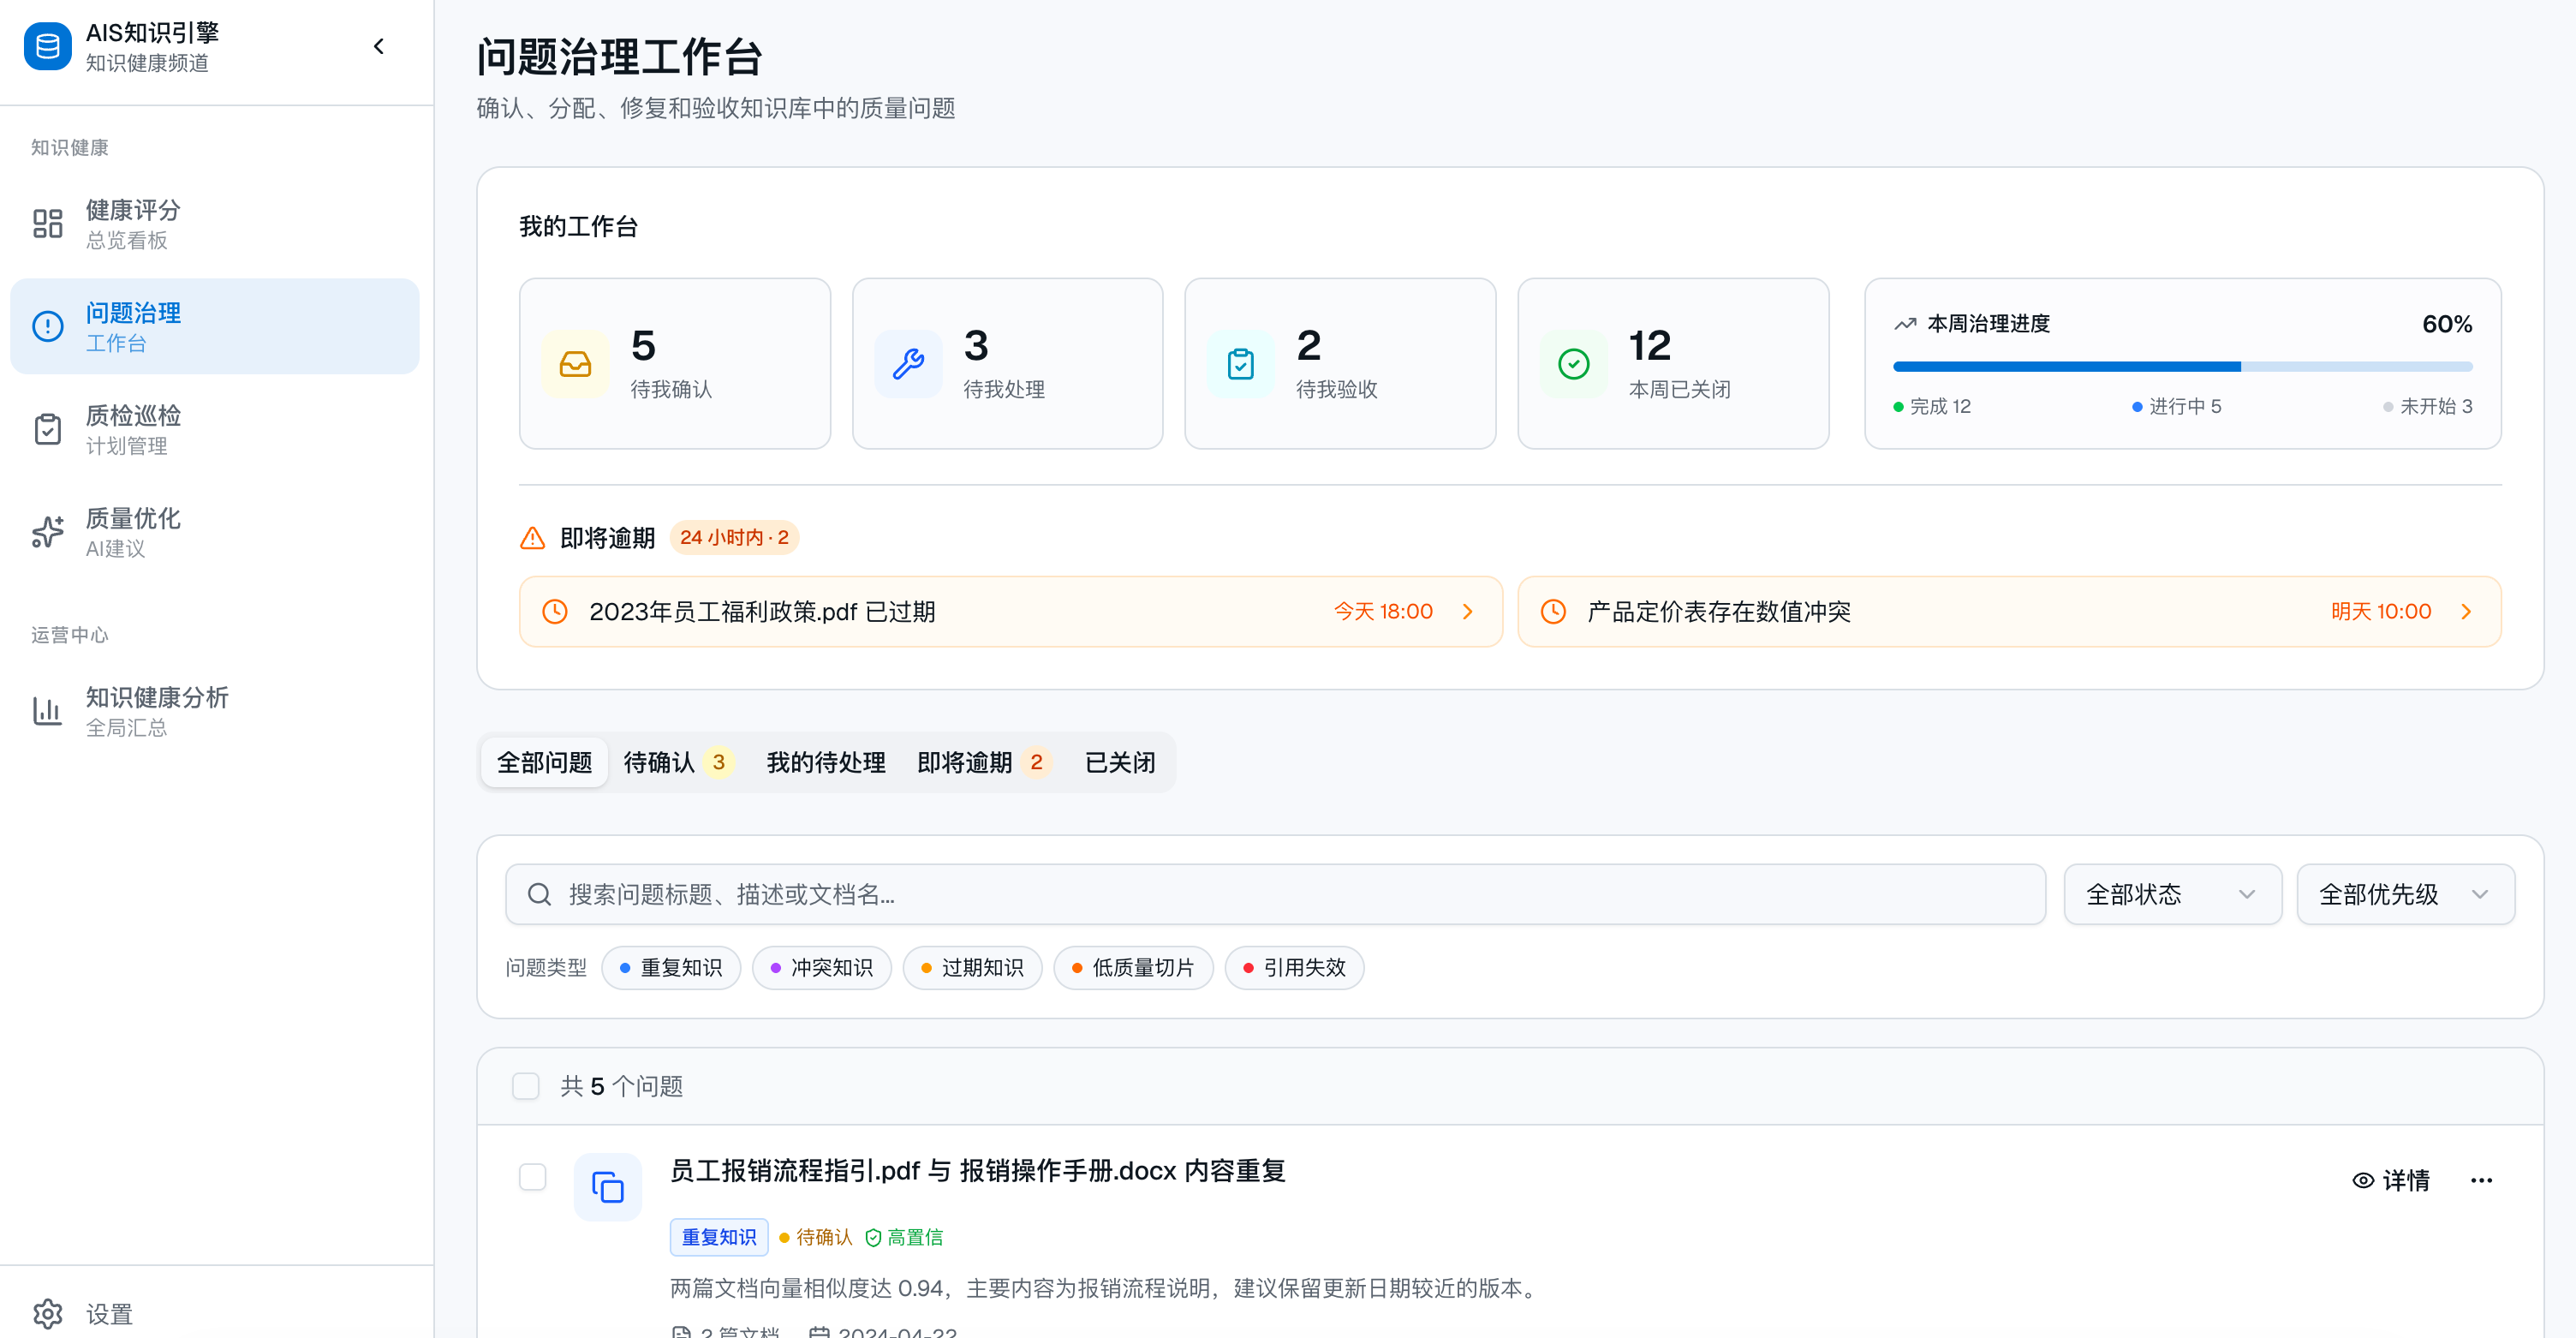
Task: Click the trending icon beside 本周治理进度
Action: point(1905,324)
